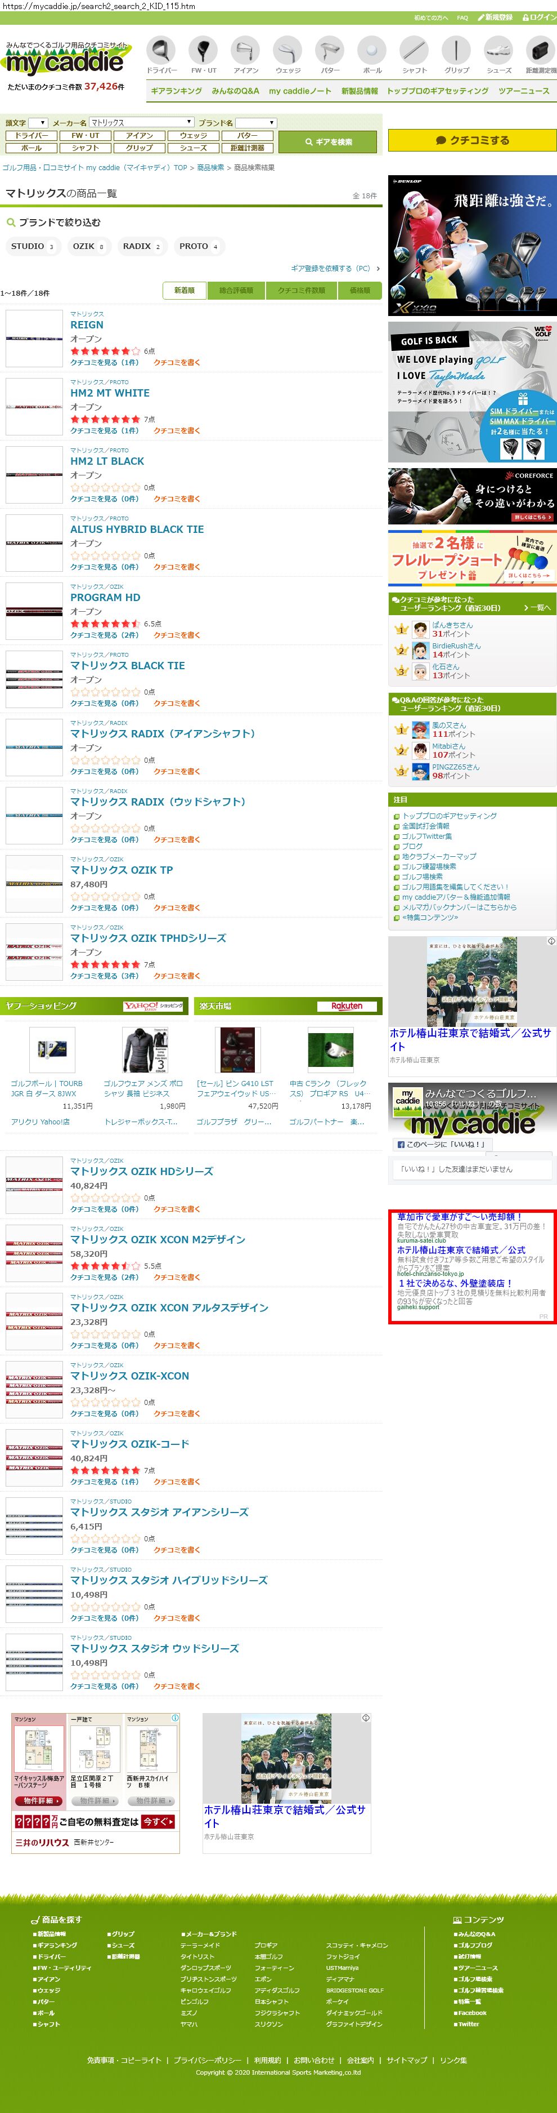557x2113 pixels.
Task: Open トッププロのギアセッティング in 注目 list
Action: (449, 816)
